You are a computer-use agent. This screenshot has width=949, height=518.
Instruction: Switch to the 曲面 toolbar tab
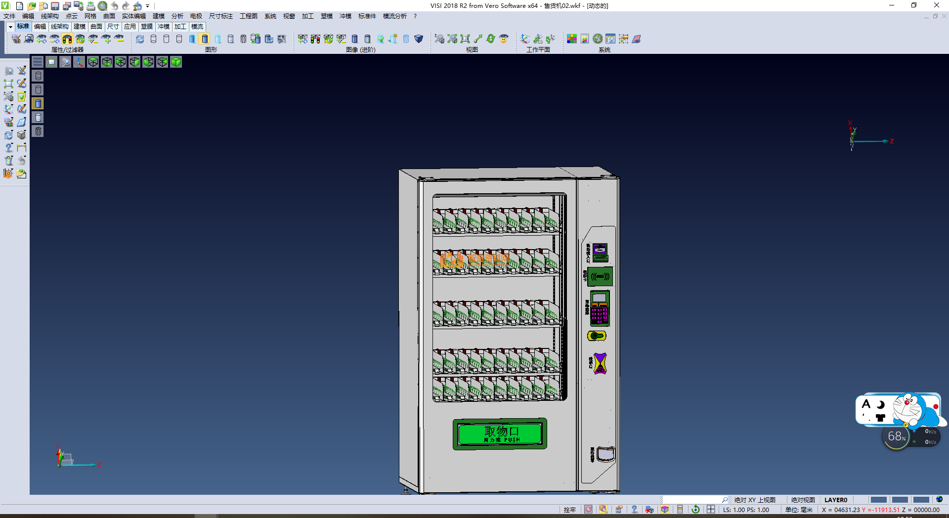(96, 27)
